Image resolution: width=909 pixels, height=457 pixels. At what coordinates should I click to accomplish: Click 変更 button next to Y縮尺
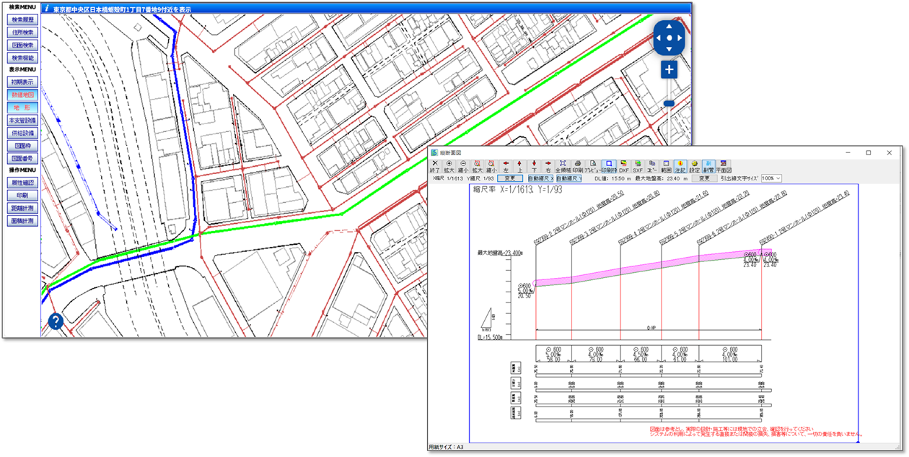510,178
